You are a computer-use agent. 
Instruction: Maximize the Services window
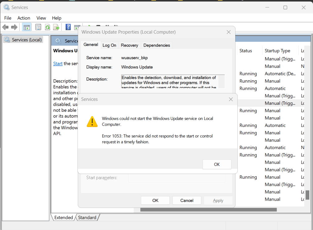(x=285, y=7)
